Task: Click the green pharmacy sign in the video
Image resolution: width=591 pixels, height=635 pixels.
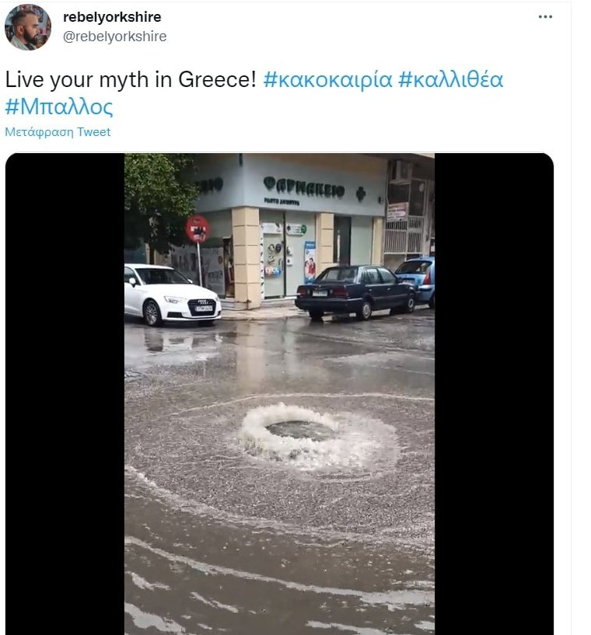Action: 304,189
